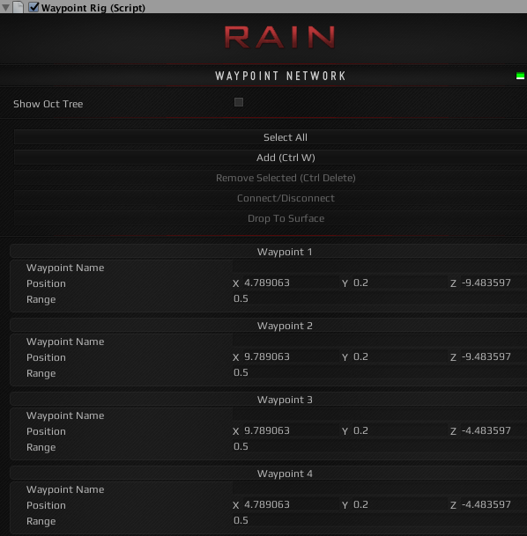Click Waypoint 3 name field
This screenshot has width=527, height=536.
pyautogui.click(x=380, y=415)
